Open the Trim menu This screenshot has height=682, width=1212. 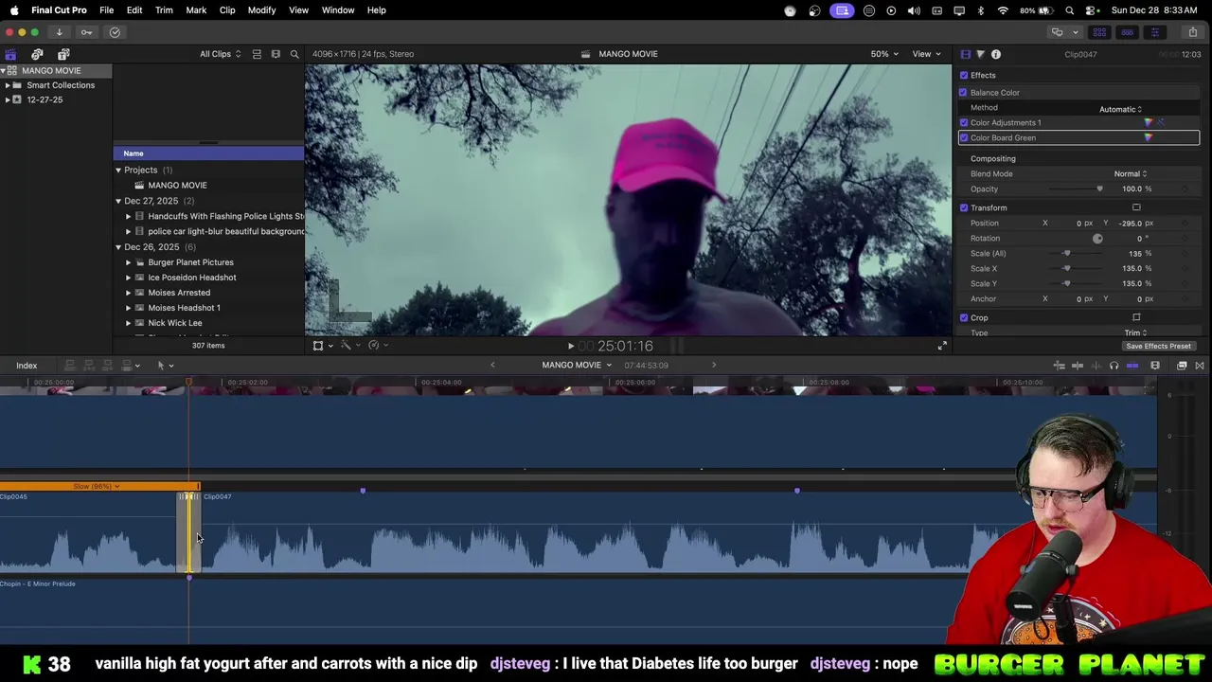[x=164, y=10]
